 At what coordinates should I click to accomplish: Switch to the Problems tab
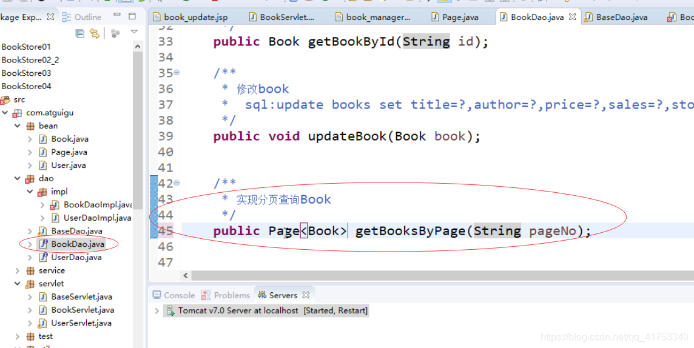pyautogui.click(x=226, y=295)
